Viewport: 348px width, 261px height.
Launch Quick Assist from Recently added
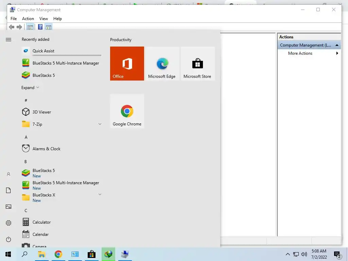click(62, 51)
